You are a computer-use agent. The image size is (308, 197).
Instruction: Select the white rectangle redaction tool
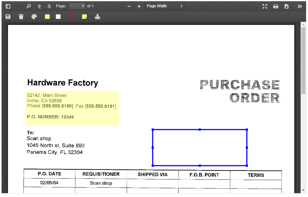[x=58, y=17]
